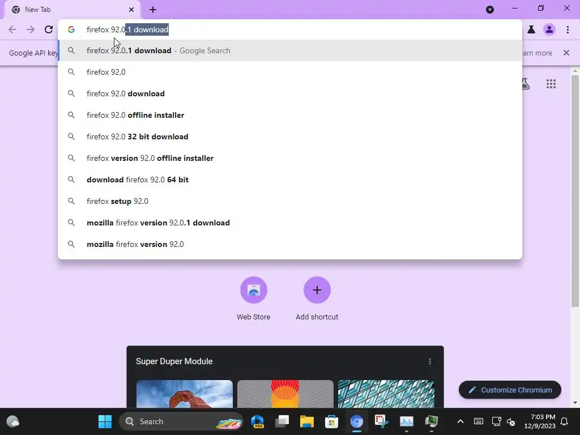Click the Add shortcut plus button

(x=317, y=290)
